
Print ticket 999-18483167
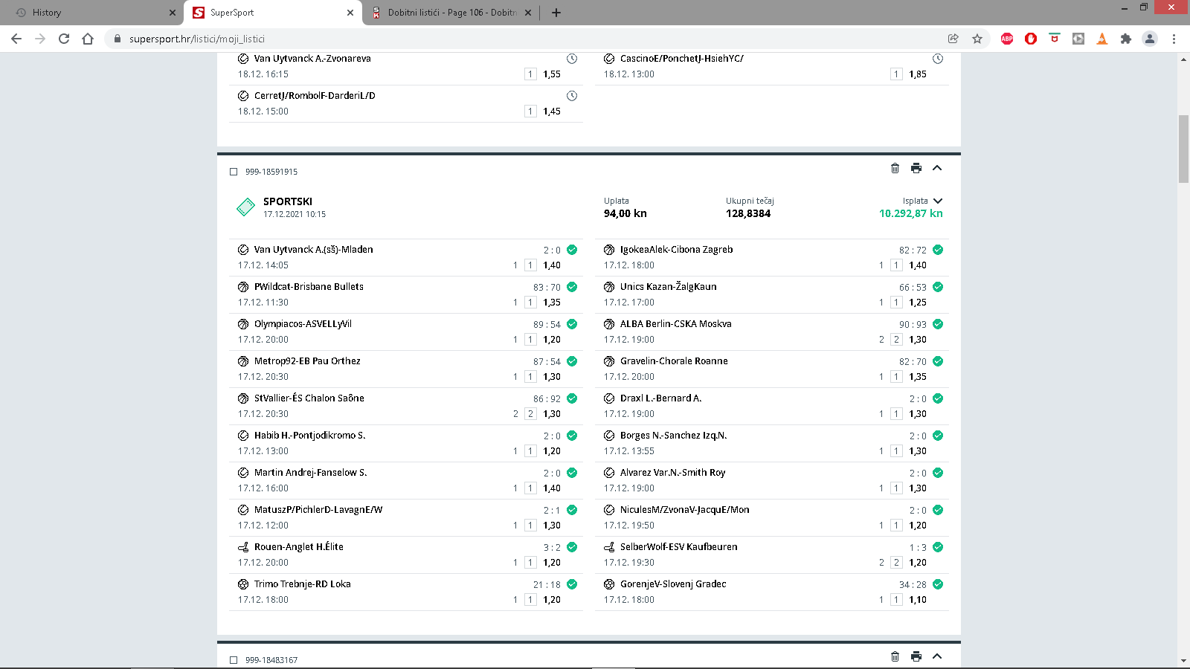[x=916, y=656]
